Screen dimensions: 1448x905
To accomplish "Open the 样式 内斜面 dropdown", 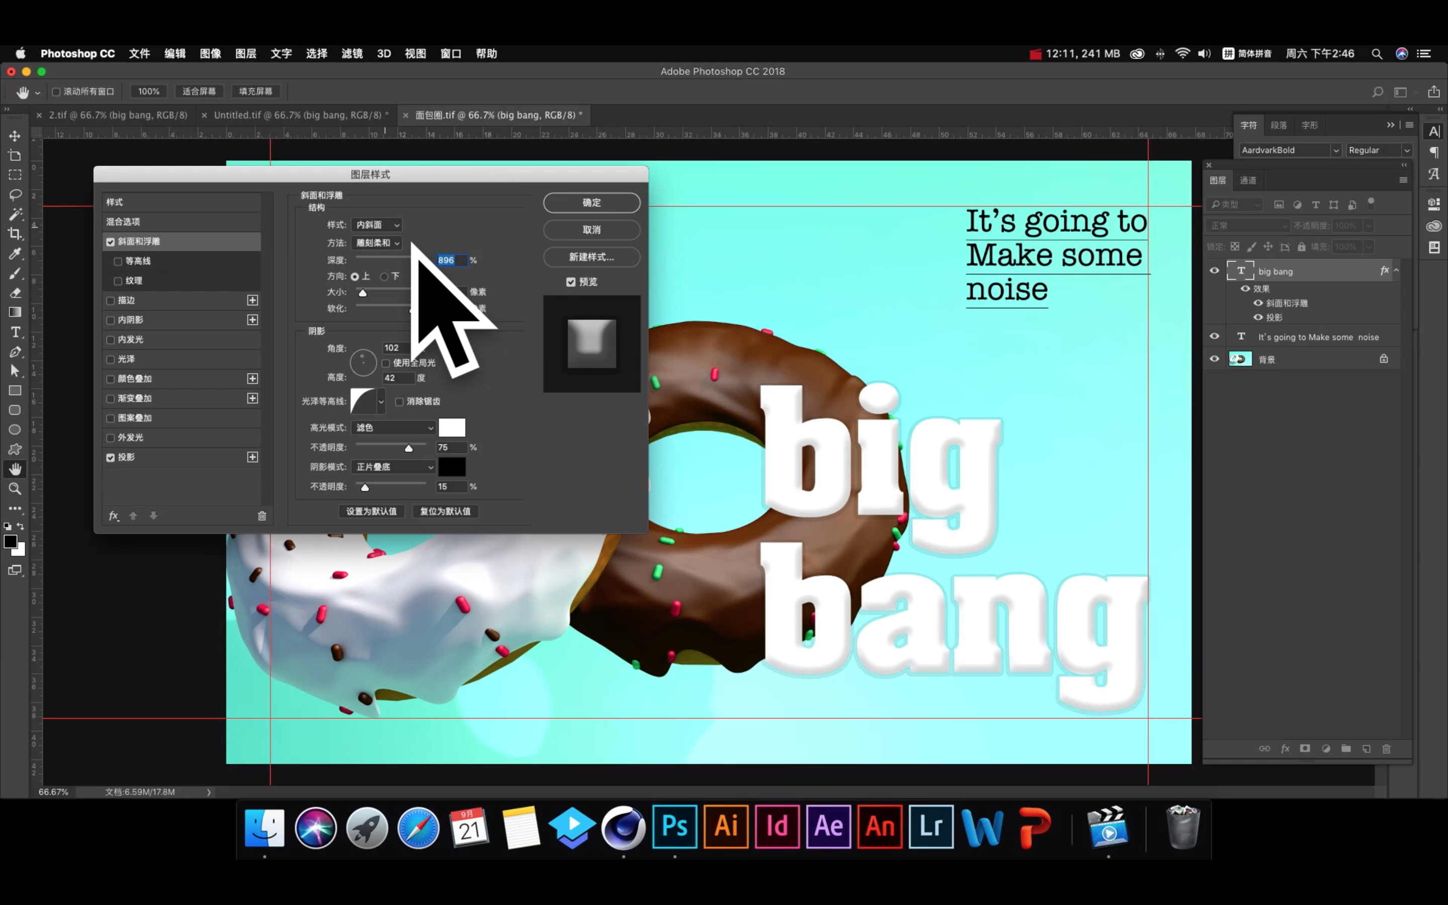I will click(x=377, y=225).
